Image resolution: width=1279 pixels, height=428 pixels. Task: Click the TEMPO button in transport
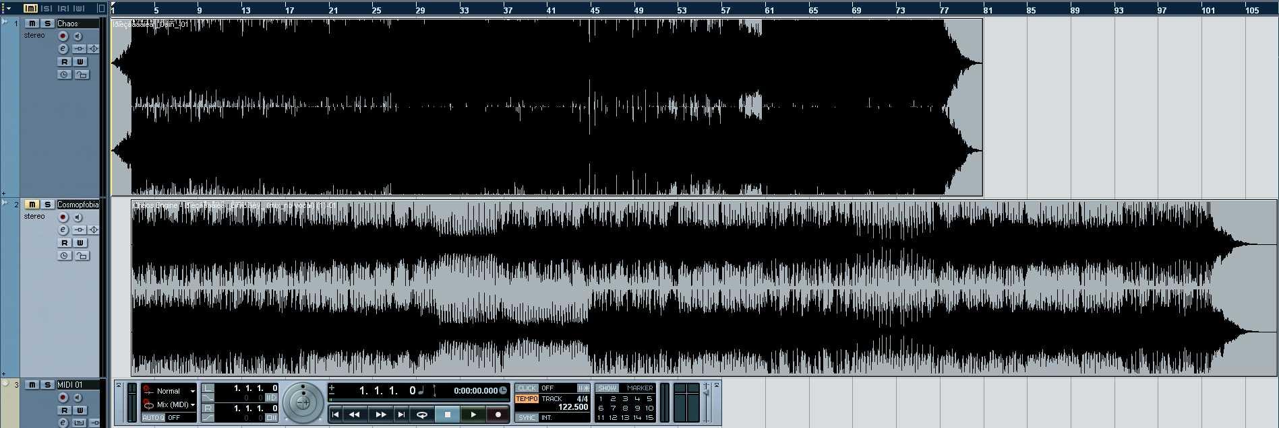click(x=527, y=399)
